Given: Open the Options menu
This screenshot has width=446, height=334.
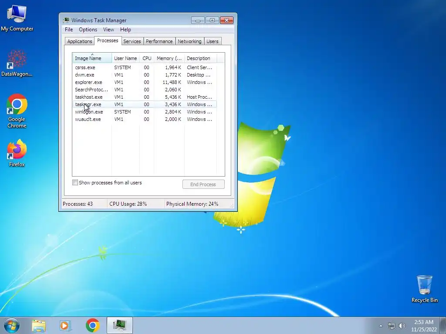Looking at the screenshot, I should click(x=88, y=30).
